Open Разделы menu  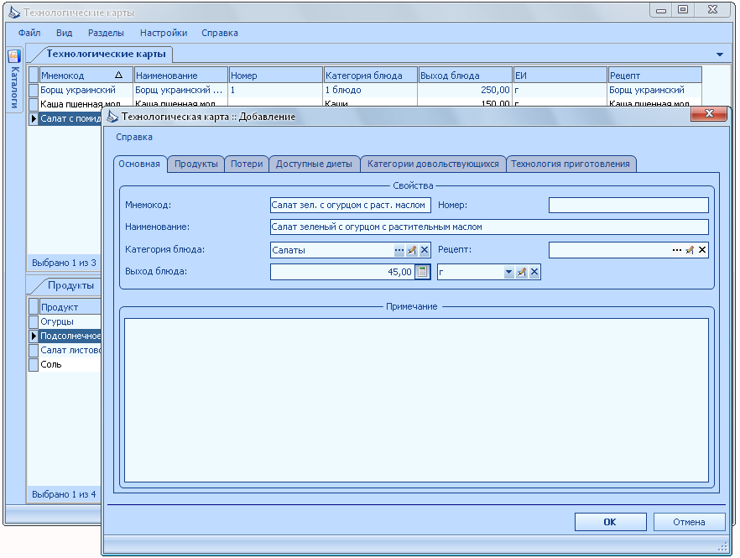pos(106,33)
